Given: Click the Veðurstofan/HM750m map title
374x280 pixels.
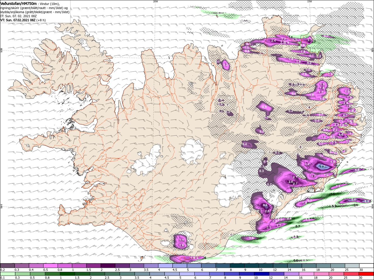Looking at the screenshot, I should pyautogui.click(x=18, y=3).
